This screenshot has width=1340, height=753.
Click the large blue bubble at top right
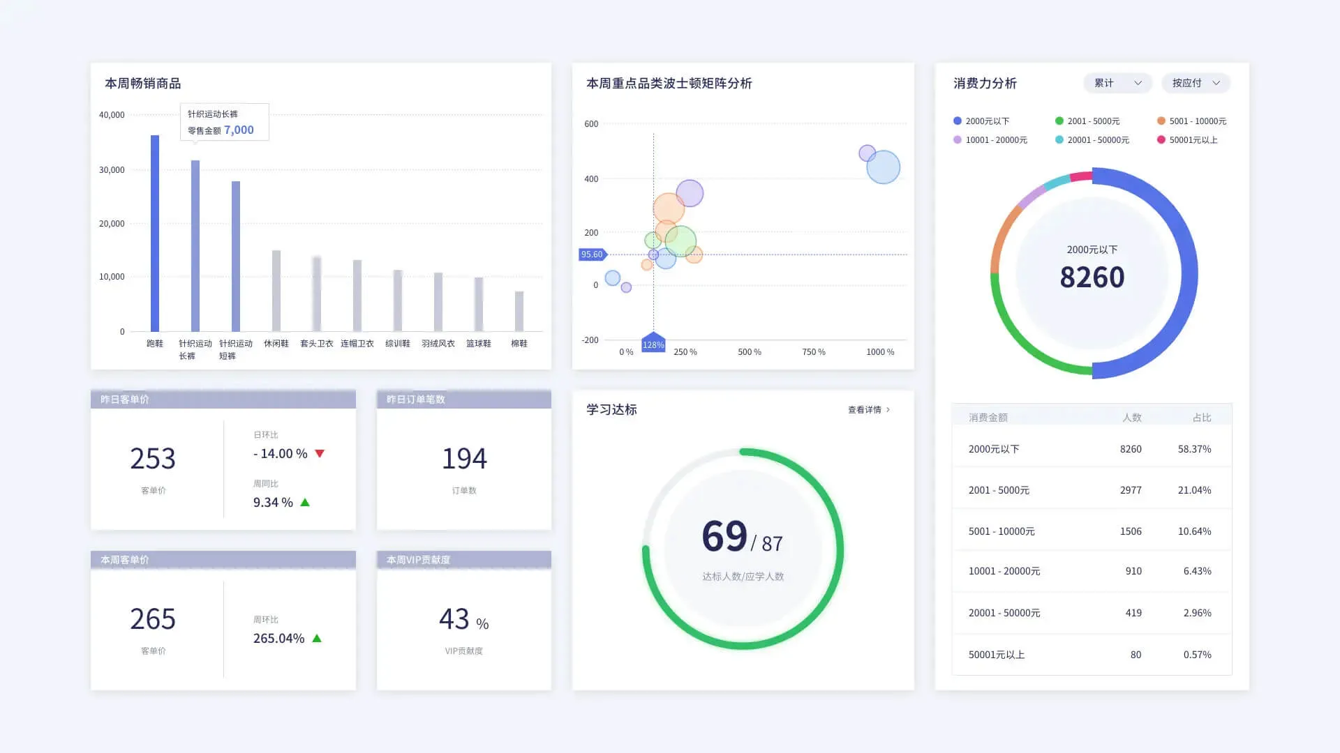click(x=885, y=169)
